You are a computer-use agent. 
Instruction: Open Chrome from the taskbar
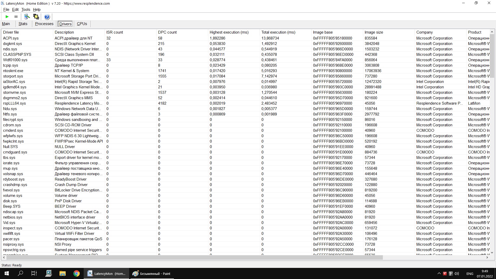76,274
